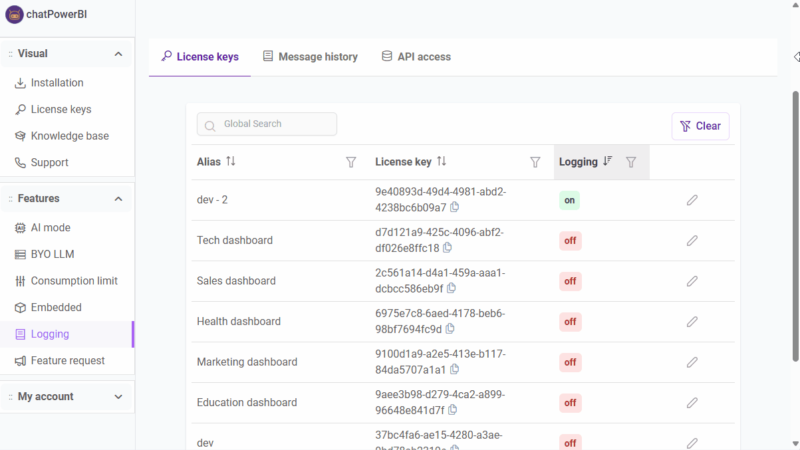Open the License key column filter
800x450 pixels.
[535, 162]
